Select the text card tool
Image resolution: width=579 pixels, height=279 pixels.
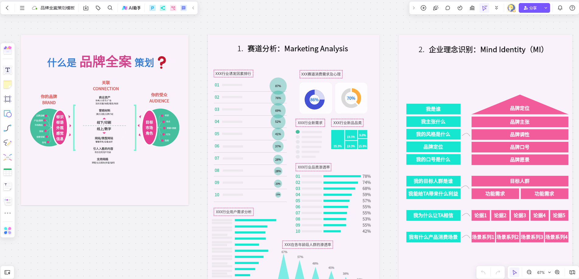tap(8, 186)
